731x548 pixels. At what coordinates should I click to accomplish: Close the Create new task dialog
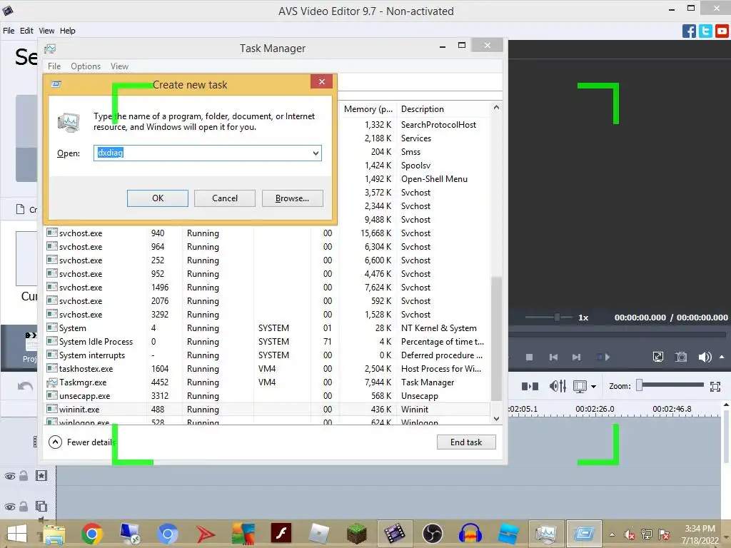[322, 81]
